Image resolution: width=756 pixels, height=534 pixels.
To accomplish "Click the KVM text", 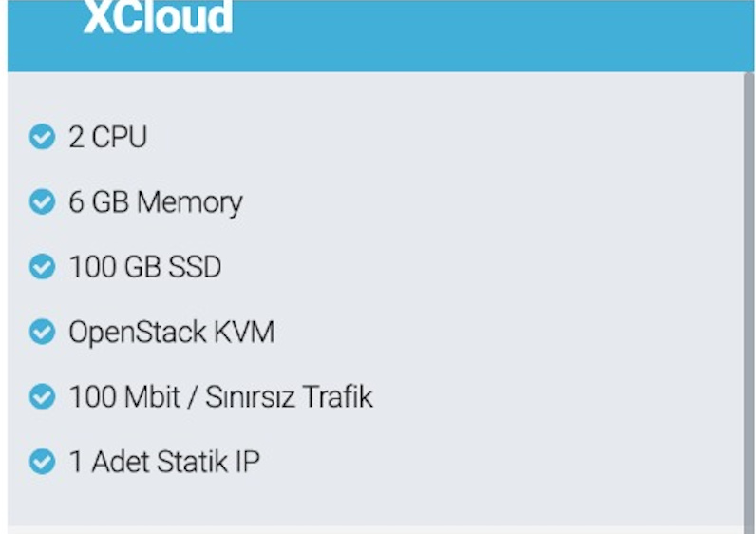I will 243,332.
